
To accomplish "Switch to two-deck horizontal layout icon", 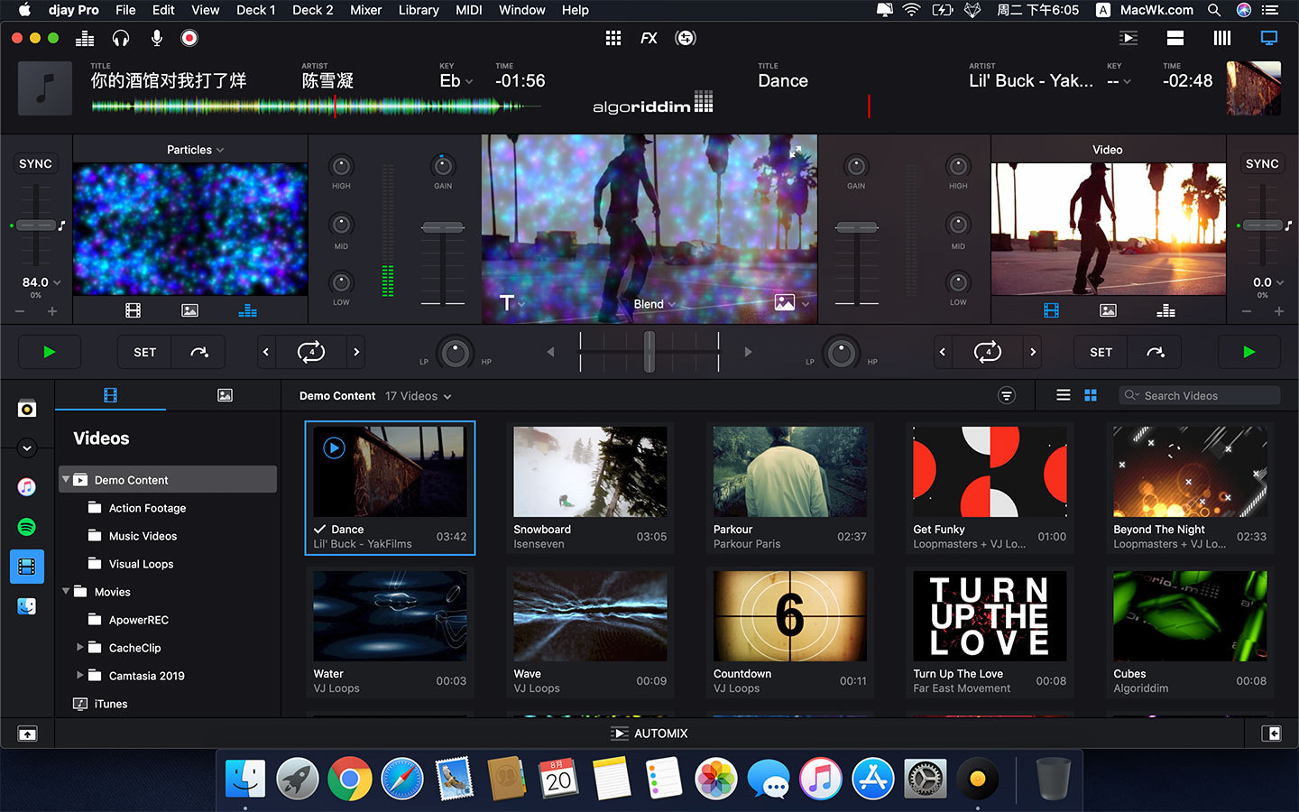I will coord(1175,38).
